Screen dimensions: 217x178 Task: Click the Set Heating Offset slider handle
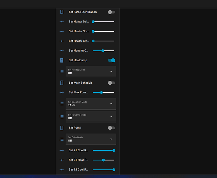103,51
